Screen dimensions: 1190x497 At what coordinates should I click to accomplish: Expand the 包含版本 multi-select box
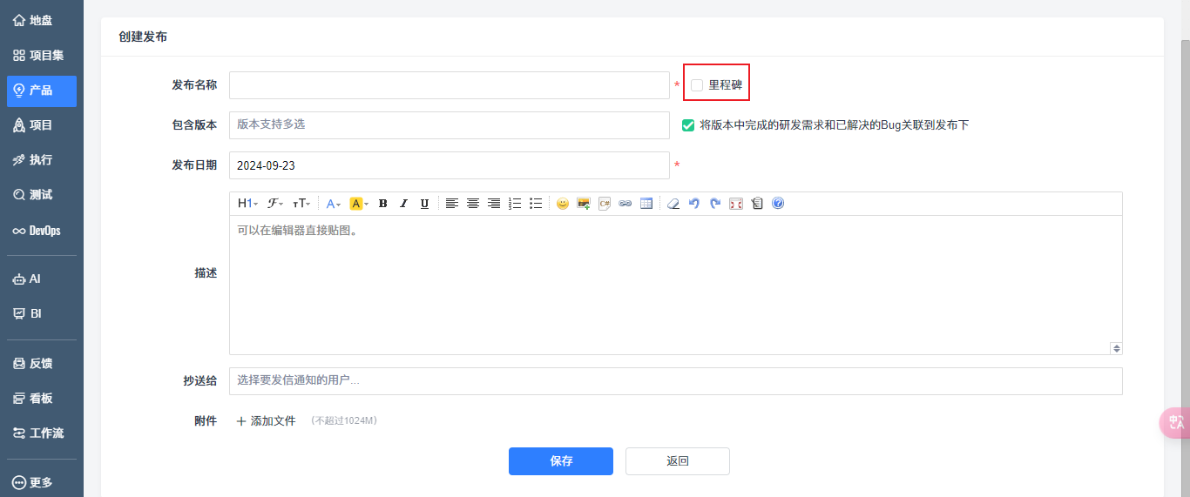(x=449, y=124)
